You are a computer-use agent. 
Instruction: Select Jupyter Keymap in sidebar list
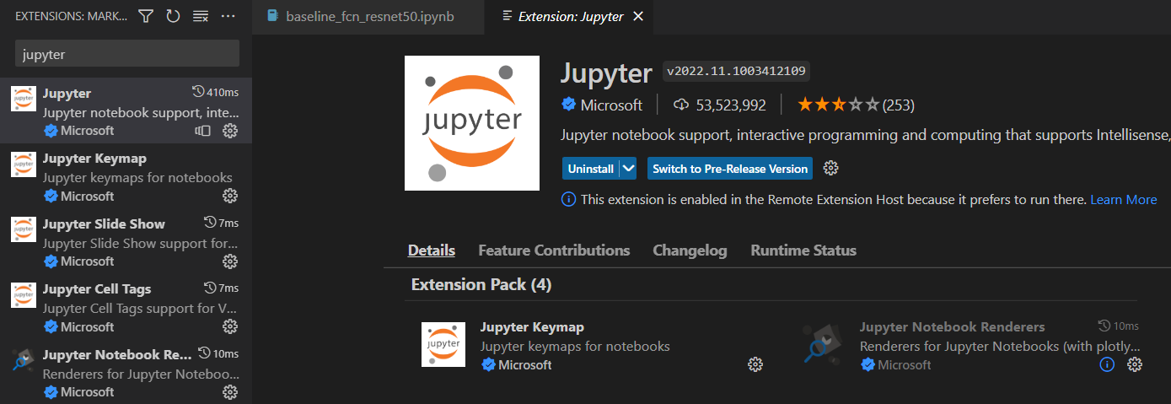point(126,176)
